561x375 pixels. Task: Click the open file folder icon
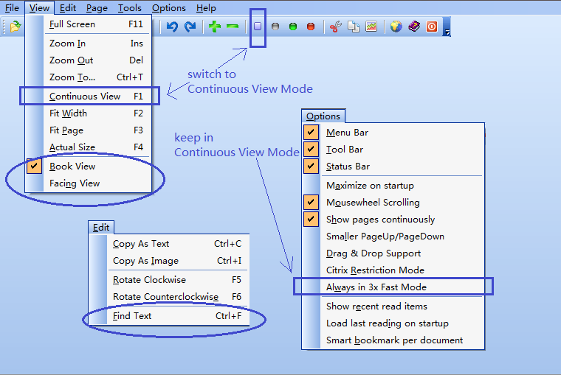[x=14, y=27]
